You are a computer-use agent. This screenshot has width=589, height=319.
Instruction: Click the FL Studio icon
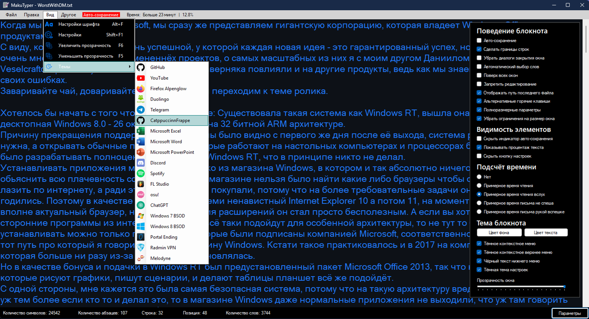coord(141,184)
